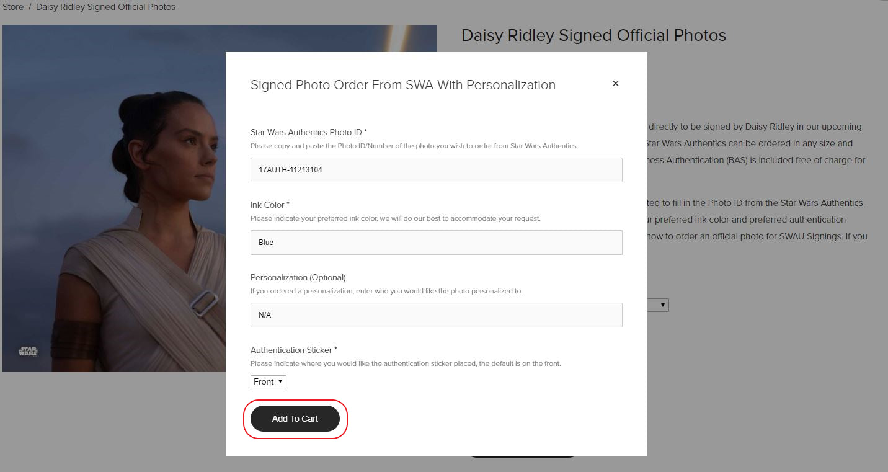Click the large Daisy Ridley Signed Official Photos heading
The height and width of the screenshot is (472, 888).
click(x=593, y=35)
